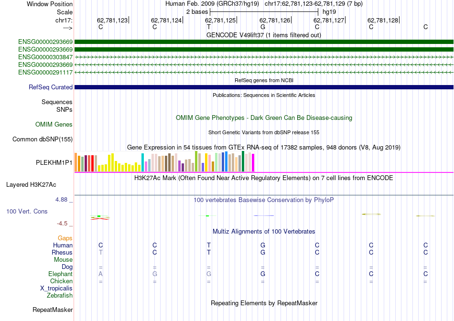Click position marker 62,781,124 on ruler

166,20
